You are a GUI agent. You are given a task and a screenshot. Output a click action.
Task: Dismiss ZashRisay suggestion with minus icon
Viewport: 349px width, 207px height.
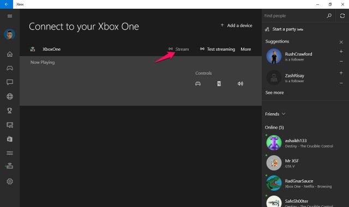coord(341,83)
